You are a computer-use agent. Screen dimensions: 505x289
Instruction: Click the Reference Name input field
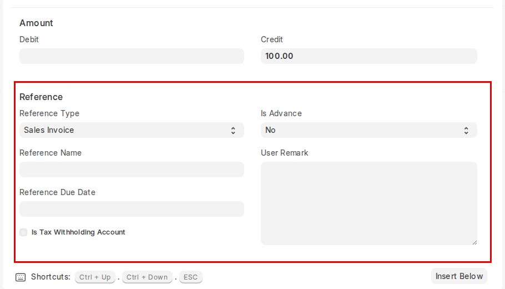click(132, 170)
